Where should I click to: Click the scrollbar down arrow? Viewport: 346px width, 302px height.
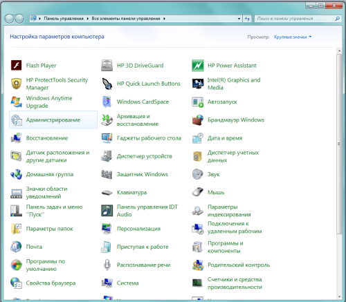pos(339,296)
